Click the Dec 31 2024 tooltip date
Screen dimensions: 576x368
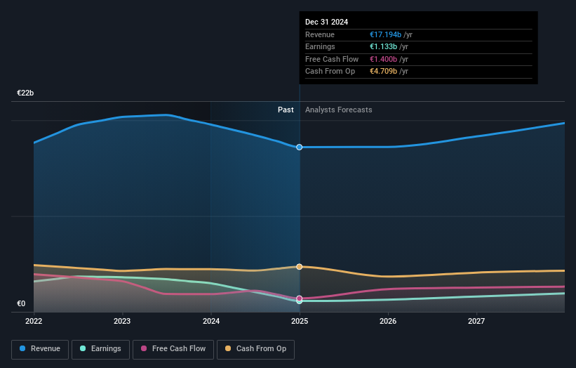(326, 22)
